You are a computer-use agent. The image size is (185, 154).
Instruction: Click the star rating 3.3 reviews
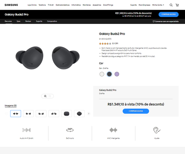pyautogui.click(x=108, y=43)
